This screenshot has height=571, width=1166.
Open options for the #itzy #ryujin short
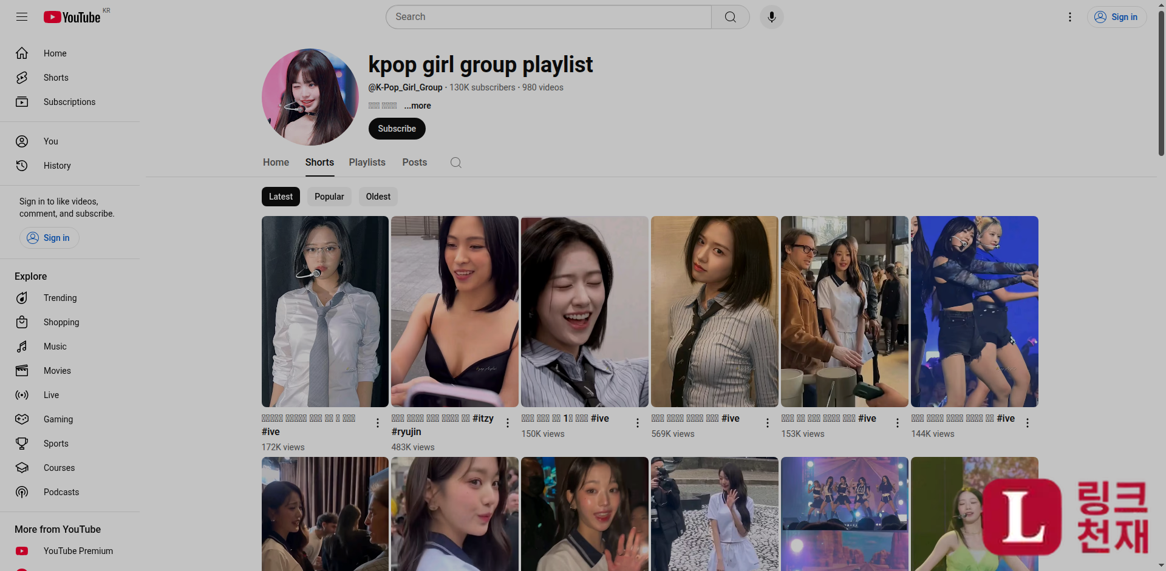coord(508,423)
